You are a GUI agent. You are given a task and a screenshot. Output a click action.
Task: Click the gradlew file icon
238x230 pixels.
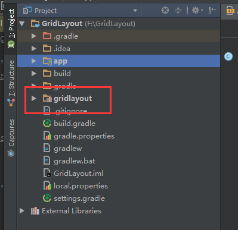tap(47, 148)
